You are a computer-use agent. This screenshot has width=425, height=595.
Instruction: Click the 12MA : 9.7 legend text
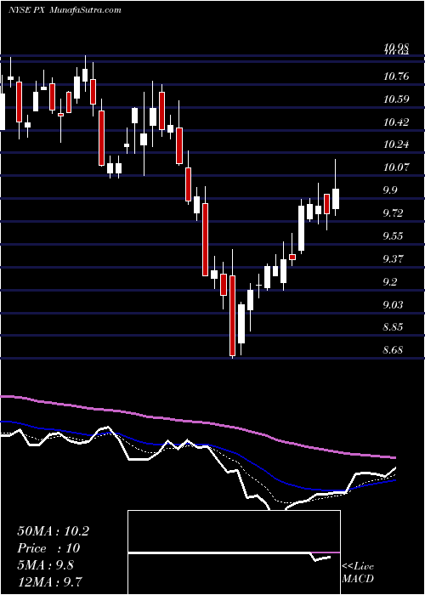(x=50, y=581)
